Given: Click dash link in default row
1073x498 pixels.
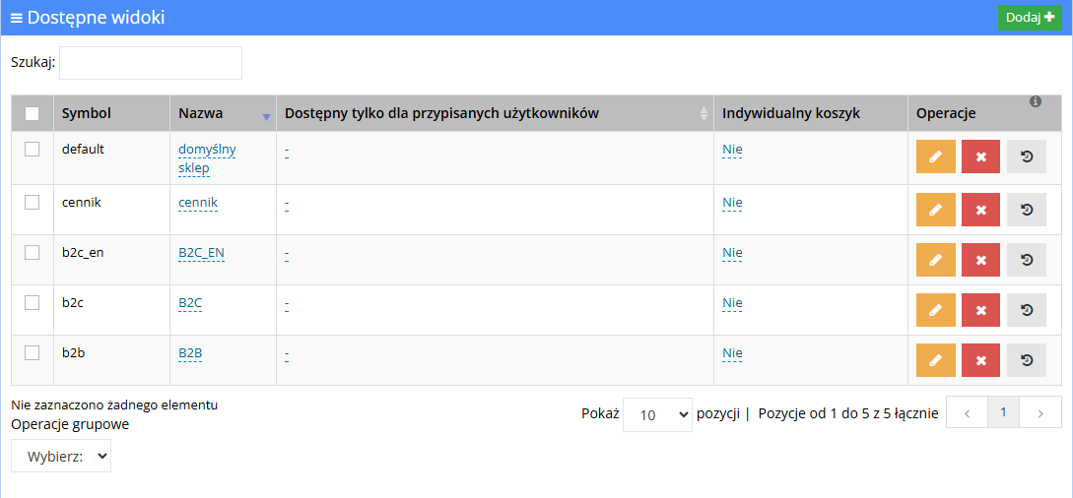Looking at the screenshot, I should pyautogui.click(x=287, y=151).
